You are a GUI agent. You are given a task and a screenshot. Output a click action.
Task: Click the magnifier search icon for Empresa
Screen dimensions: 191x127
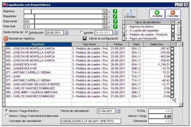click(x=110, y=11)
